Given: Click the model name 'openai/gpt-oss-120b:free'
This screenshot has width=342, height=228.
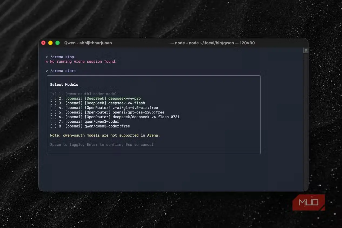Looking at the screenshot, I should pos(138,112).
